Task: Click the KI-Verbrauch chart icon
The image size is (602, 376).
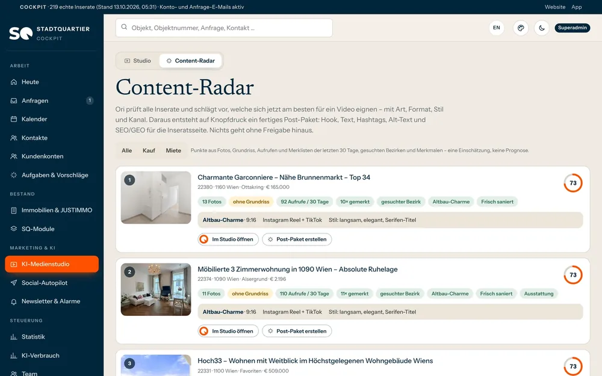Action: (14, 356)
